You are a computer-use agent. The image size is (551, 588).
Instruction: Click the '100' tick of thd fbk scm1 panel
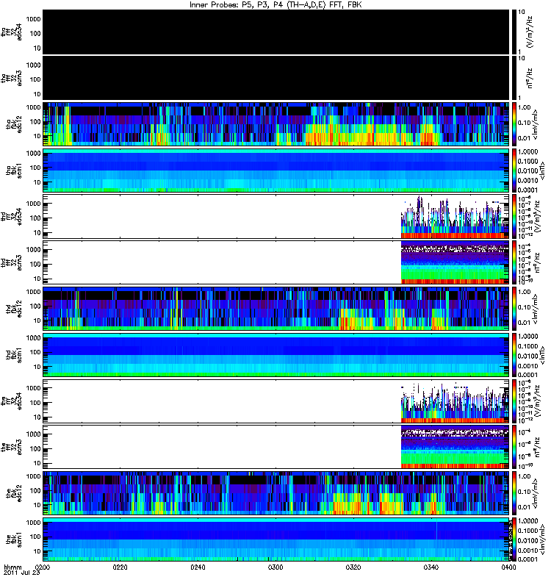[35, 352]
